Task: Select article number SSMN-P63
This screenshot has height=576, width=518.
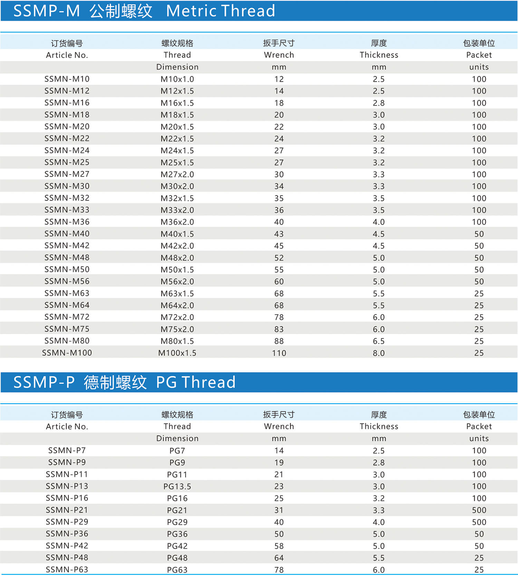Action: [67, 569]
